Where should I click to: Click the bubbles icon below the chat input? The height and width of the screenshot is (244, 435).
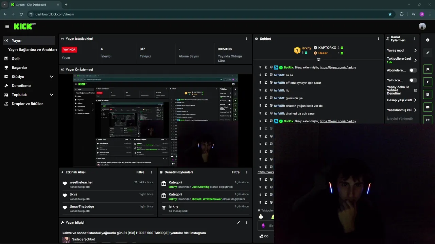pyautogui.click(x=261, y=236)
